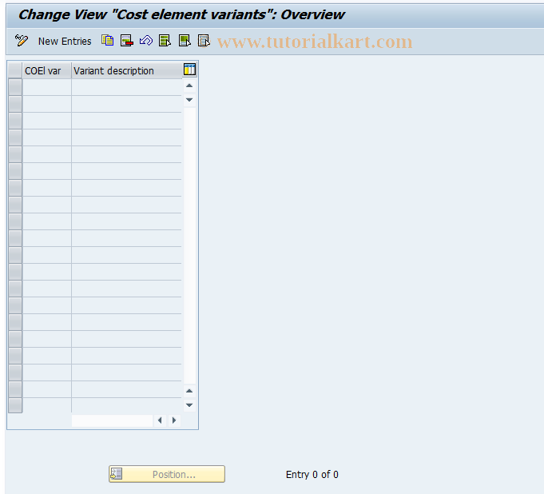Toggle Display/Change mode pencil icon
This screenshot has width=544, height=494.
click(x=21, y=41)
